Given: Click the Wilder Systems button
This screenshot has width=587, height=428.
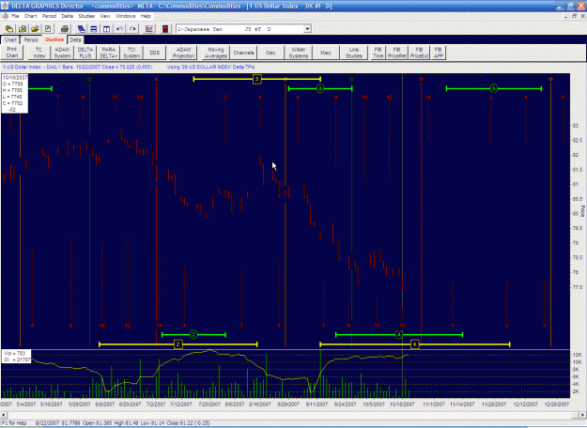Looking at the screenshot, I should click(299, 53).
